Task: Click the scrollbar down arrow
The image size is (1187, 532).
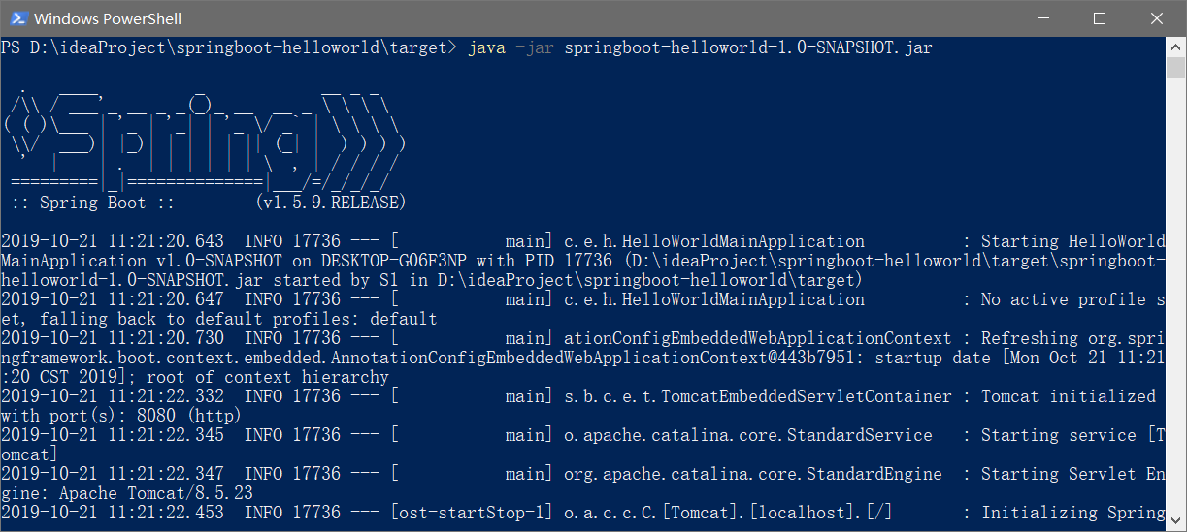Action: tap(1176, 521)
